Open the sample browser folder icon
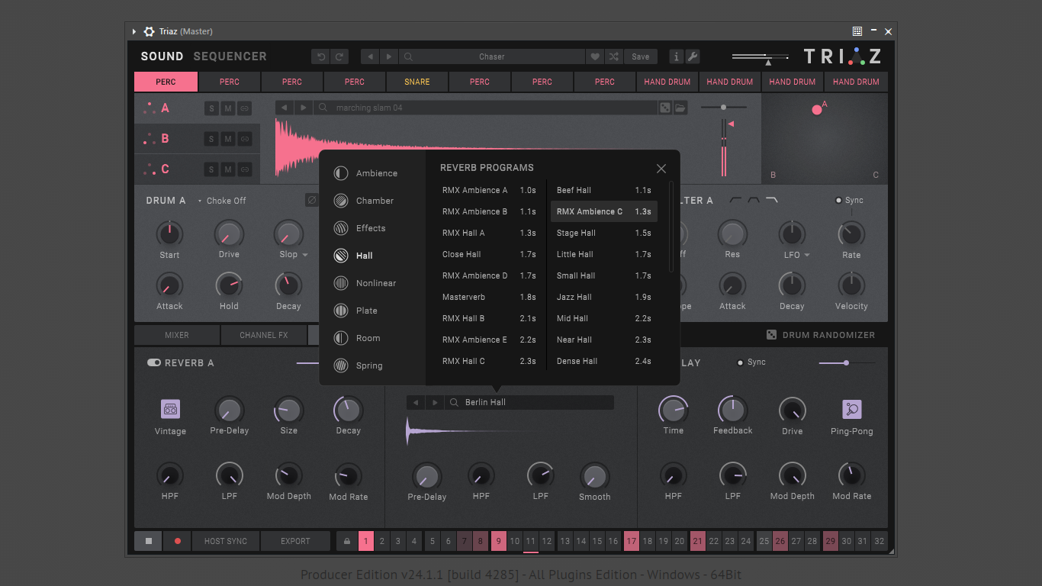Image resolution: width=1042 pixels, height=586 pixels. tap(680, 108)
